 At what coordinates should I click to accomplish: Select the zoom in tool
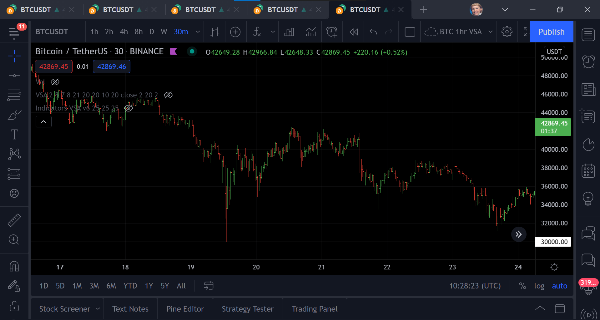coord(14,239)
